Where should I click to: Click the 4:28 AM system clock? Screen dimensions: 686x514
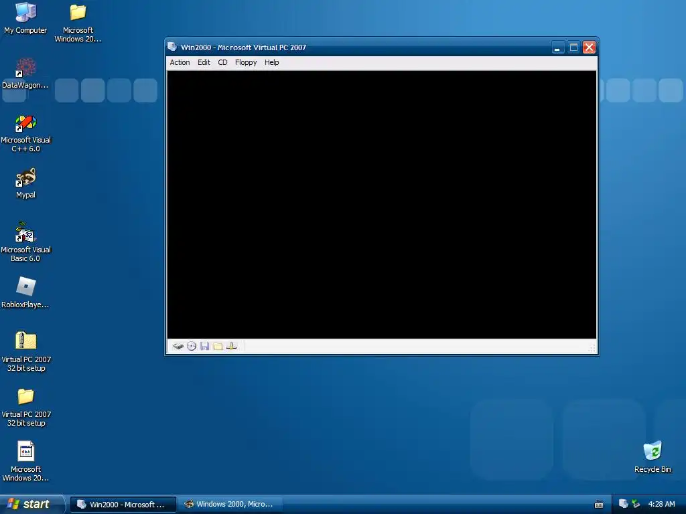661,504
